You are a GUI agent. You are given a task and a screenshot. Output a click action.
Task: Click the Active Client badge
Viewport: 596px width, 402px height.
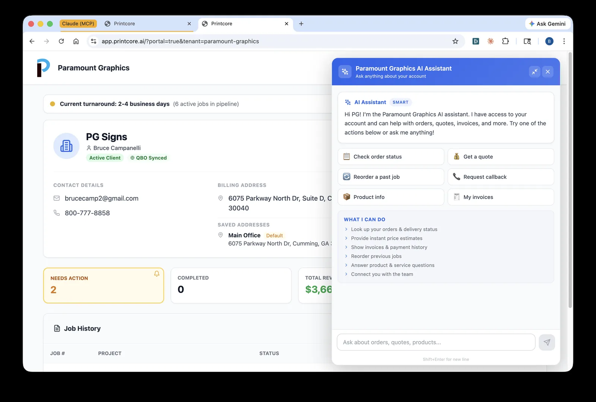pyautogui.click(x=105, y=158)
